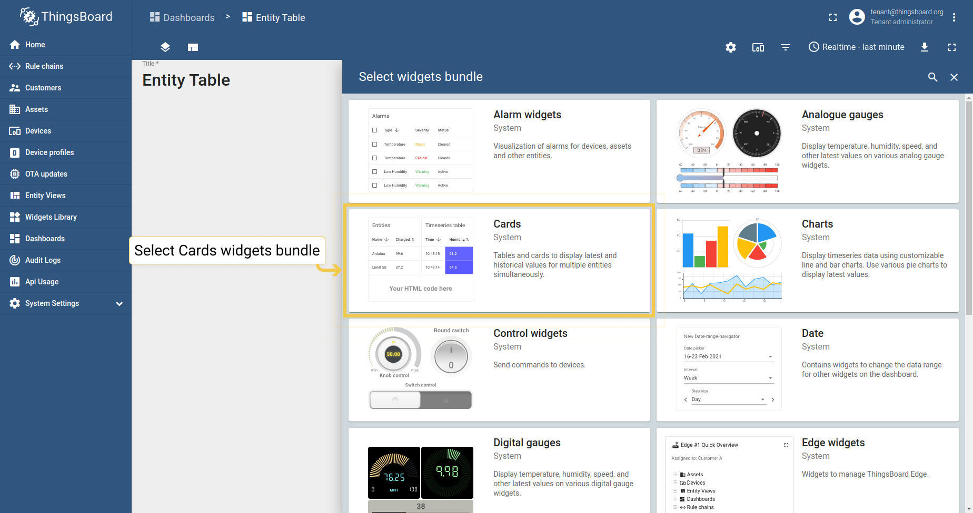
Task: Click the manage states layers icon
Action: [x=165, y=47]
